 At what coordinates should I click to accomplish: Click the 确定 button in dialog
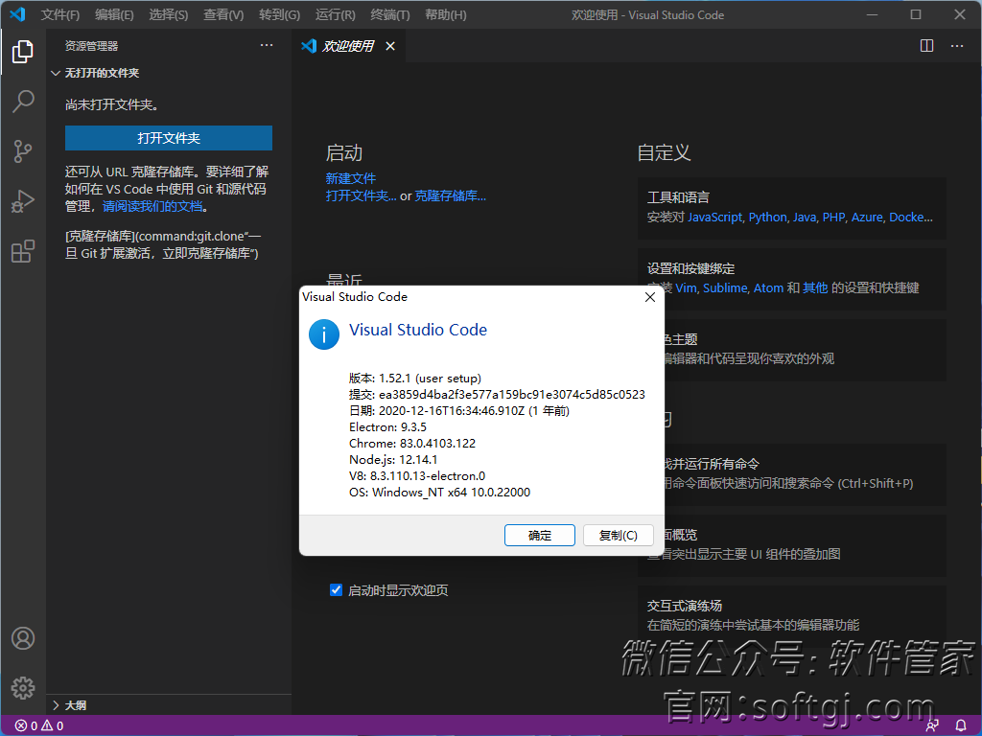point(540,535)
